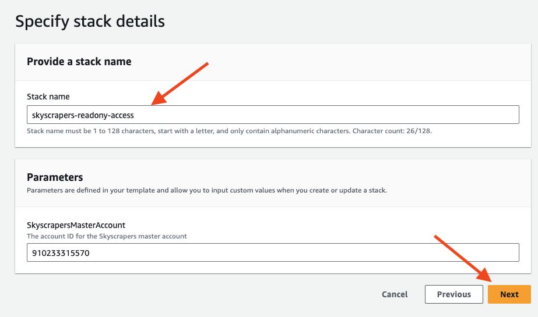This screenshot has height=317, width=538.
Task: Click the red arrow pointing to stack name
Action: pyautogui.click(x=180, y=83)
